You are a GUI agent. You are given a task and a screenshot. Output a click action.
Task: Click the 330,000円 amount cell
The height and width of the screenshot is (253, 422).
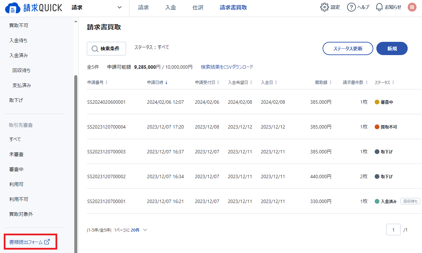[x=321, y=201]
